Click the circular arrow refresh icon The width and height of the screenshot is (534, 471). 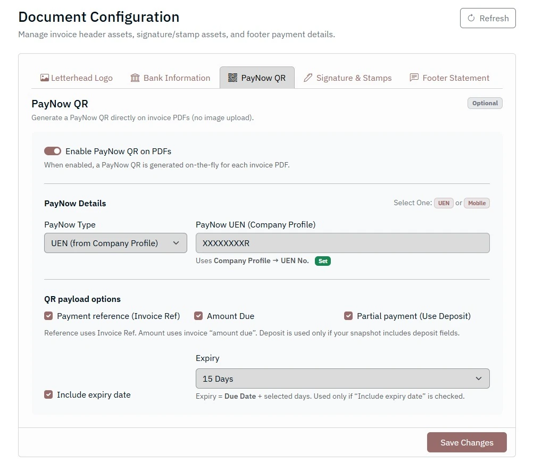[x=471, y=18]
